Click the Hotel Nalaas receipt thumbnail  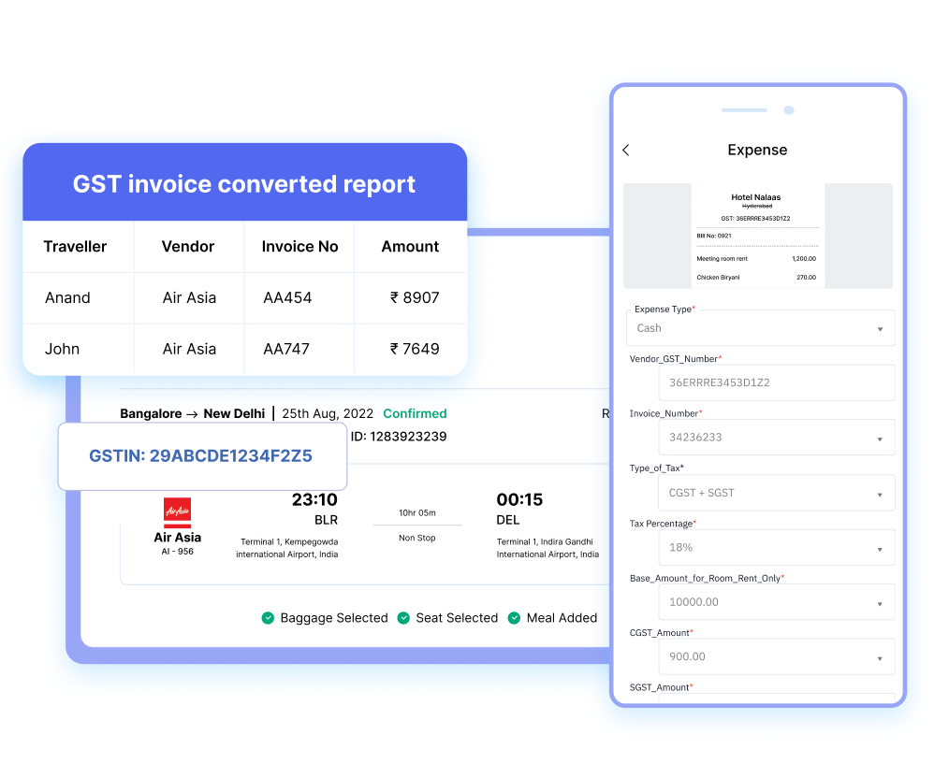click(x=757, y=236)
